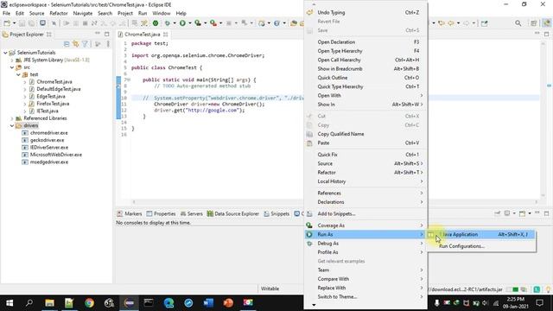Switch to the Properties tab
Image resolution: width=553 pixels, height=311 pixels.
(161, 213)
